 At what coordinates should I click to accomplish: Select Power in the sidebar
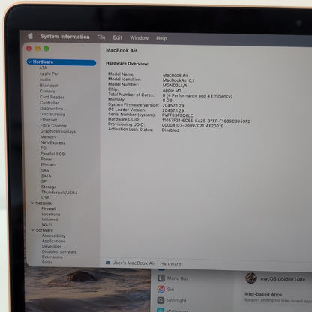coord(47,159)
